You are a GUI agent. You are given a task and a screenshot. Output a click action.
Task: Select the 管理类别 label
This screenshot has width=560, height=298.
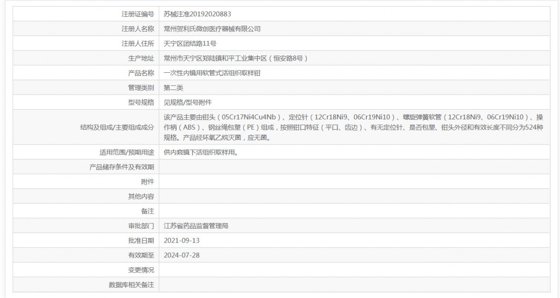click(141, 87)
